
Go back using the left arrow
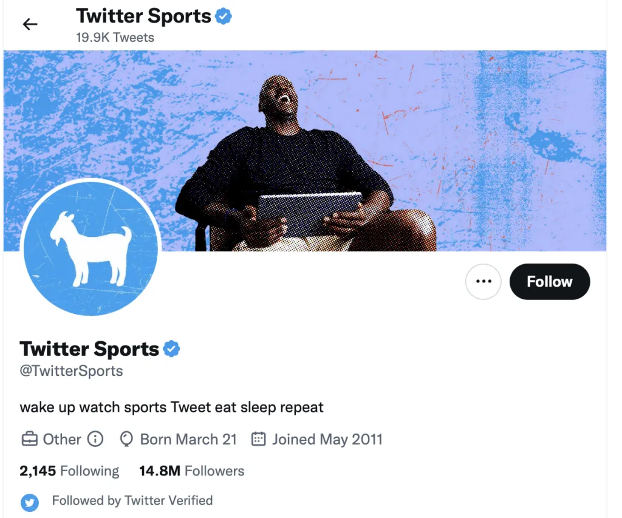(30, 24)
